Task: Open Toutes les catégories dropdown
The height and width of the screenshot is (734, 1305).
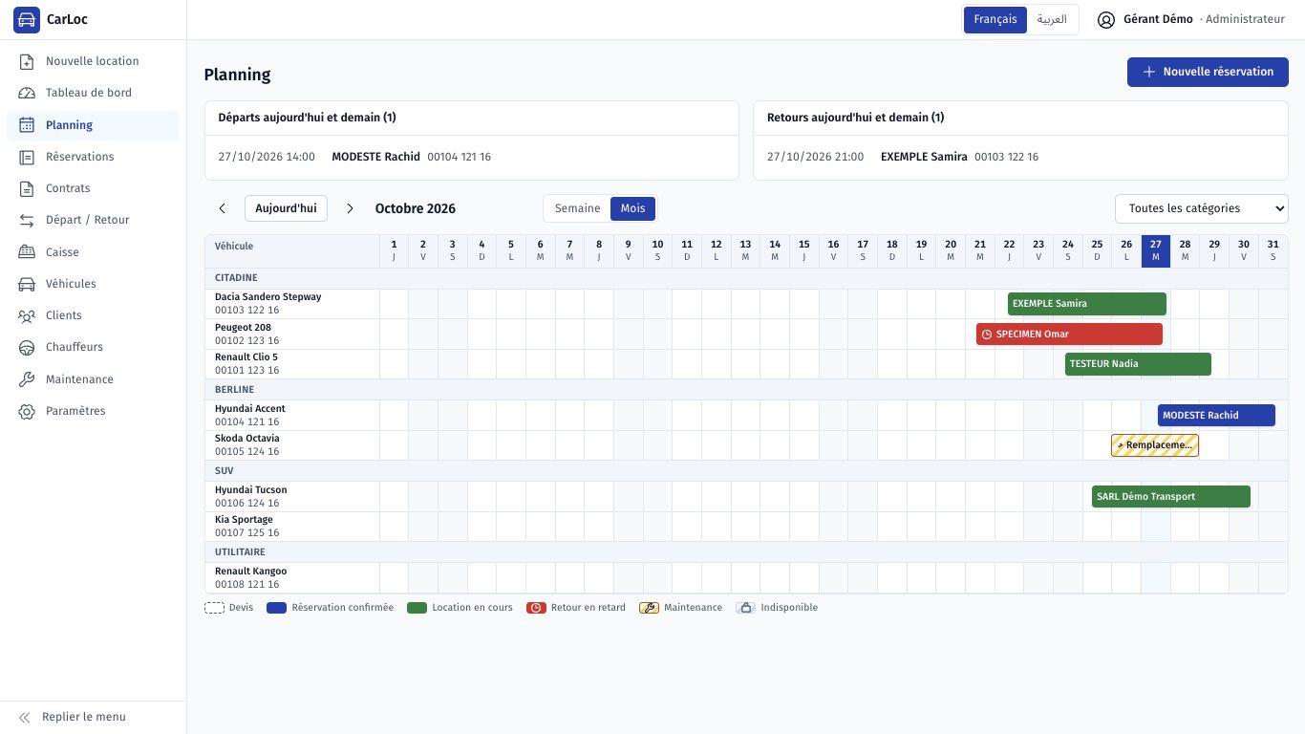Action: click(x=1201, y=208)
